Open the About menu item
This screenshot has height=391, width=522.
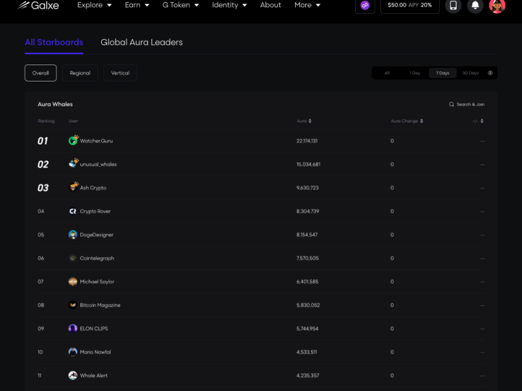point(270,5)
